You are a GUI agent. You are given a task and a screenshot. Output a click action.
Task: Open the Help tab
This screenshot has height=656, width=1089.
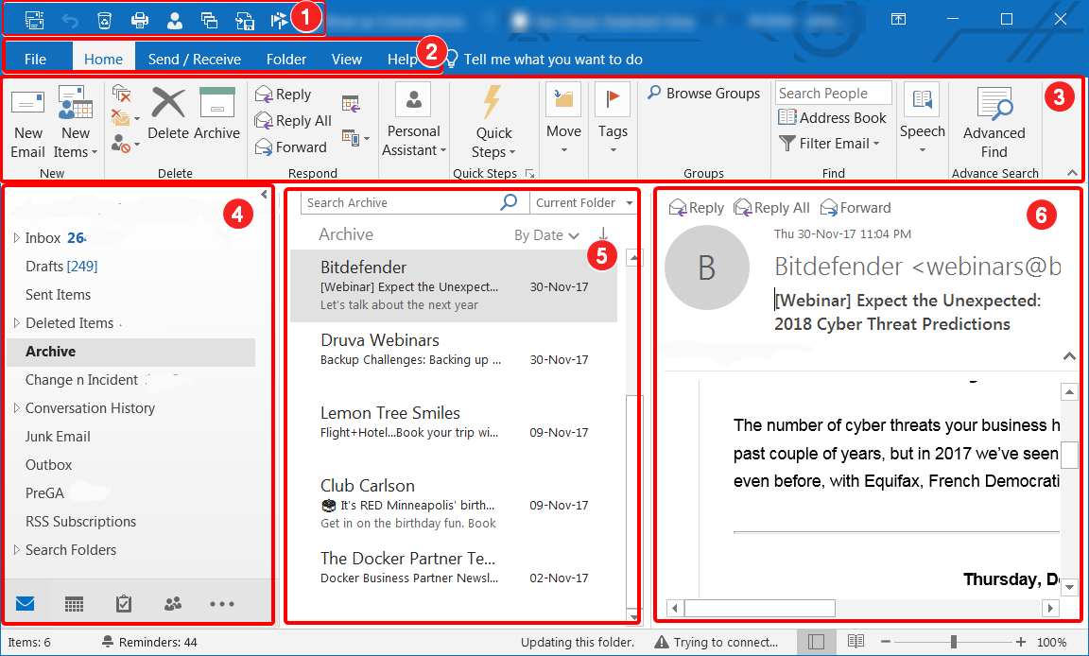click(402, 59)
